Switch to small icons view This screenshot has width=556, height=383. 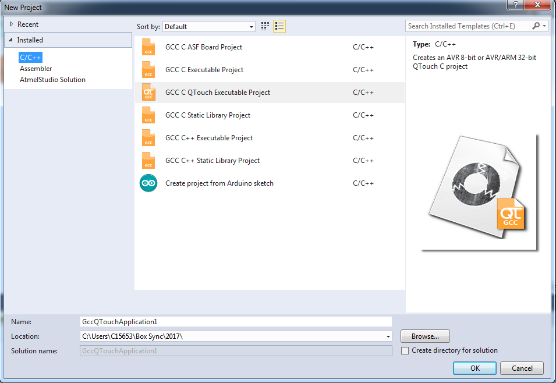click(265, 26)
